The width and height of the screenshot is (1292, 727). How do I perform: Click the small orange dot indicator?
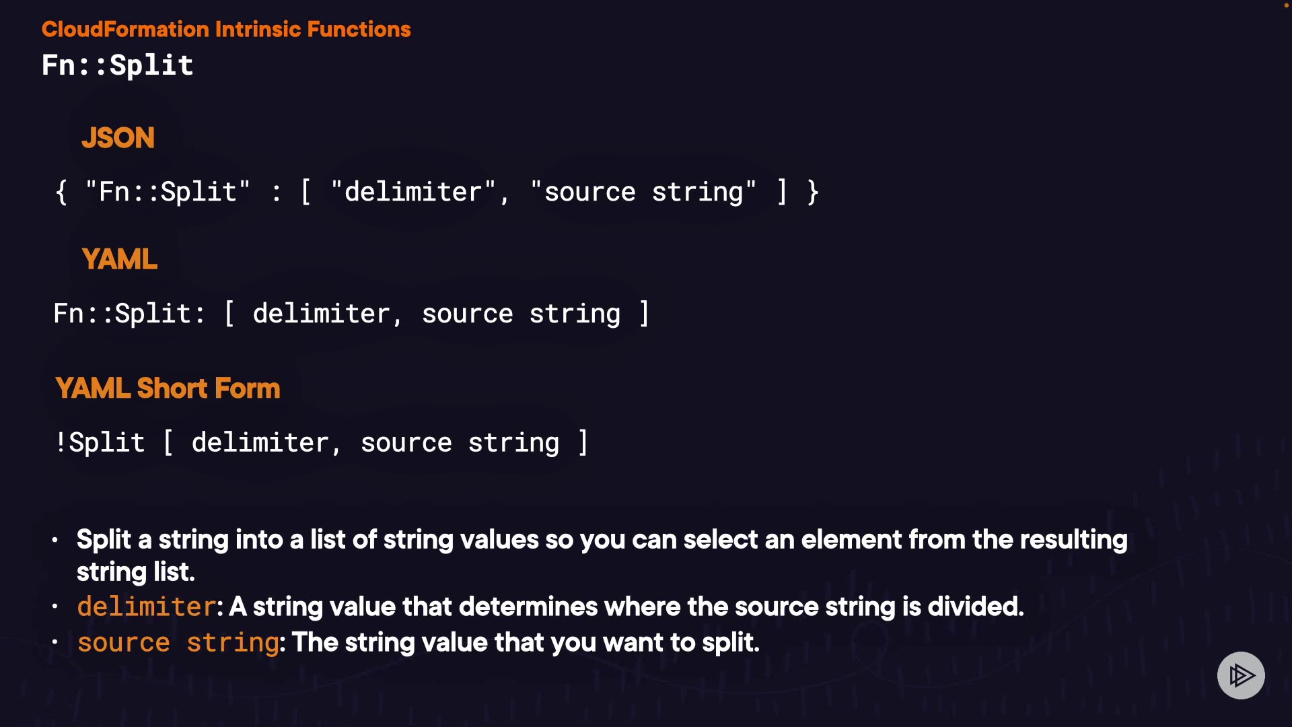click(1286, 5)
